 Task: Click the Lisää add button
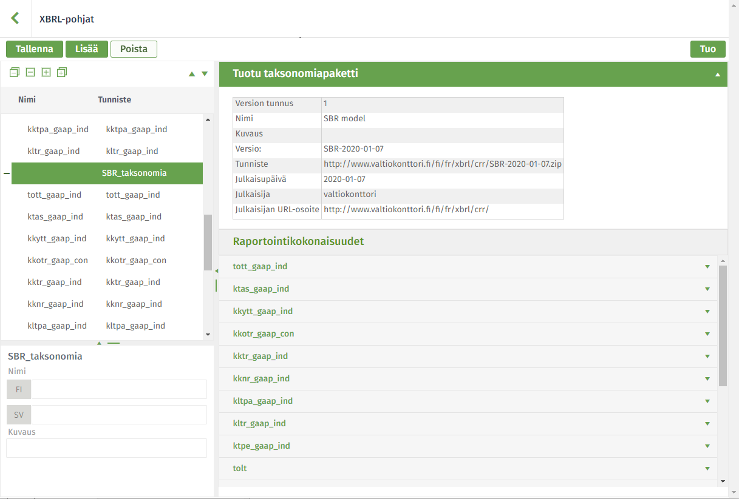pyautogui.click(x=87, y=49)
